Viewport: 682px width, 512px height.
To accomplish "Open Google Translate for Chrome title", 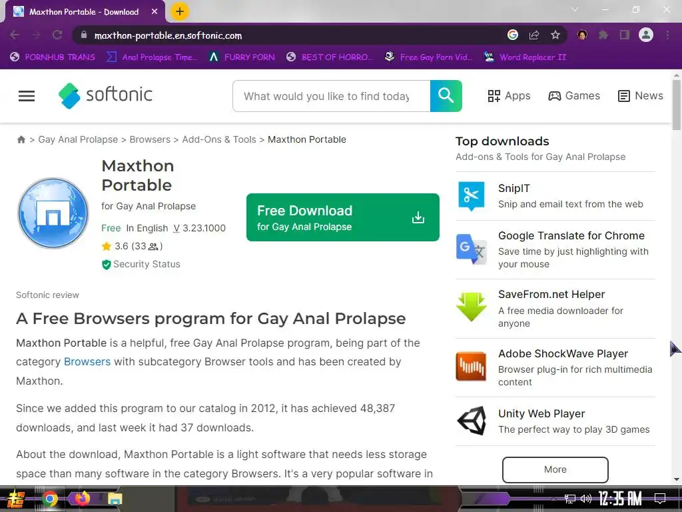I will click(571, 235).
